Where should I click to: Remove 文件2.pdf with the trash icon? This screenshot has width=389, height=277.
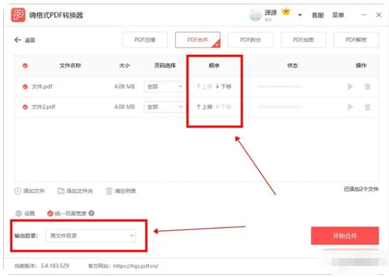point(368,107)
